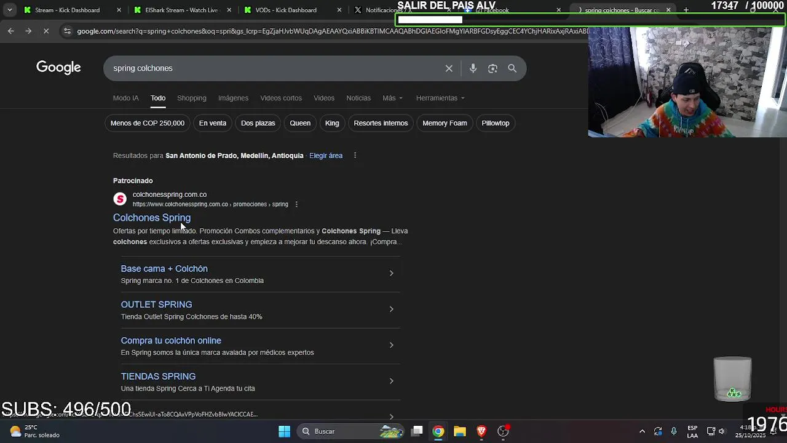Show hidden system tray icons
The width and height of the screenshot is (787, 443).
642,431
